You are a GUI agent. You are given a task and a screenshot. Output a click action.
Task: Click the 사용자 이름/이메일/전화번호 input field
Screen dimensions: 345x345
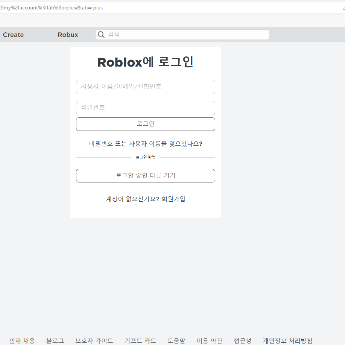[146, 87]
